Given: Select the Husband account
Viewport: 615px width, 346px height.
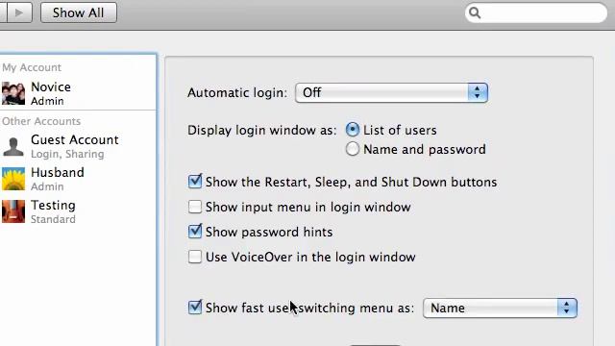Looking at the screenshot, I should click(x=78, y=179).
